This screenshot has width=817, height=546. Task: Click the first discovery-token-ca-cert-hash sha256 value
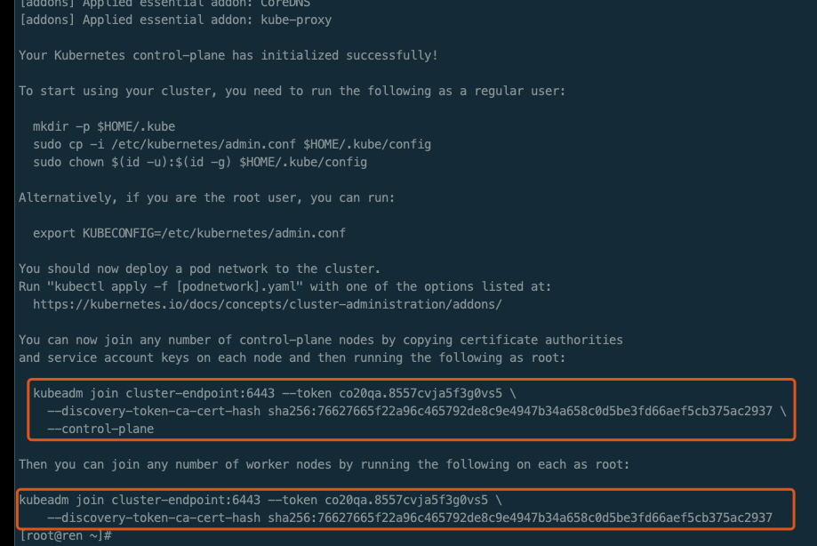520,411
